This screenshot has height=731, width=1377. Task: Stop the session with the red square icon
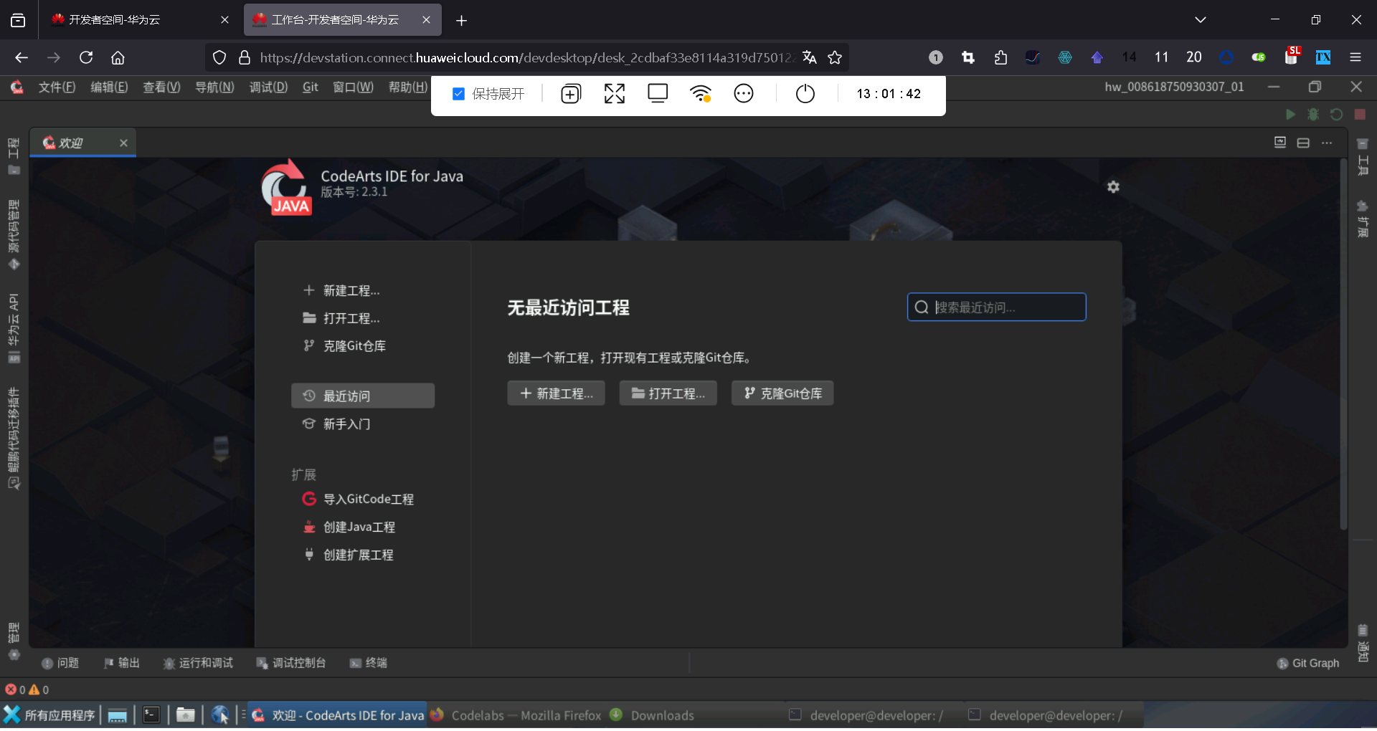pyautogui.click(x=1360, y=114)
